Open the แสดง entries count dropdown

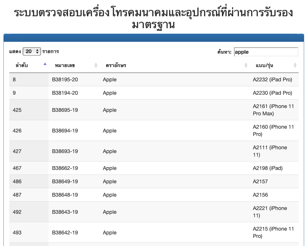click(x=32, y=51)
